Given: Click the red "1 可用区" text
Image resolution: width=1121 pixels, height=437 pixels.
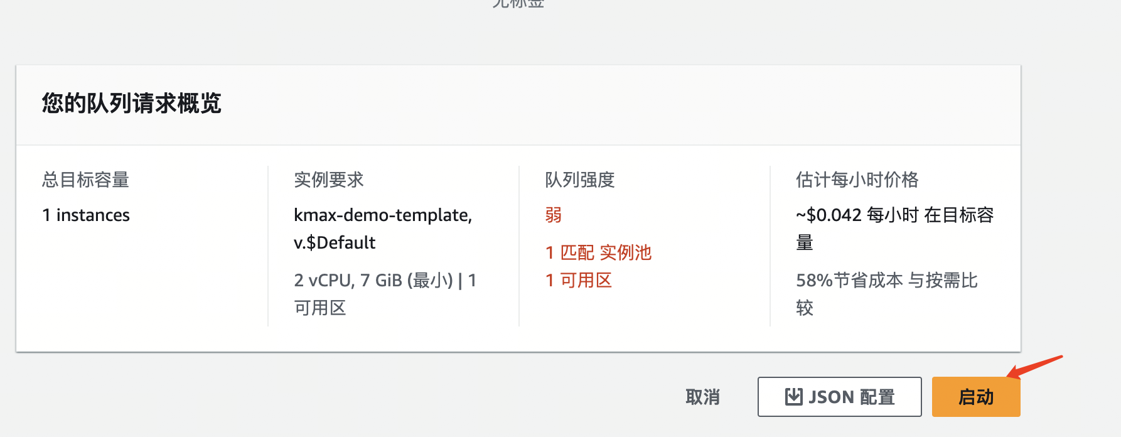Looking at the screenshot, I should (578, 281).
